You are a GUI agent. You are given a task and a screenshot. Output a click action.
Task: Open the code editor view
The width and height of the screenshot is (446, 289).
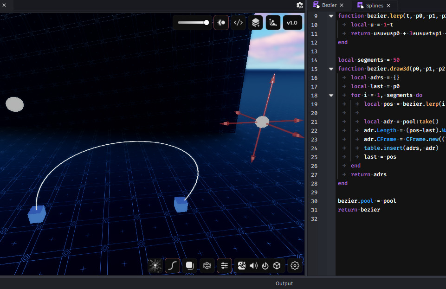coord(238,22)
